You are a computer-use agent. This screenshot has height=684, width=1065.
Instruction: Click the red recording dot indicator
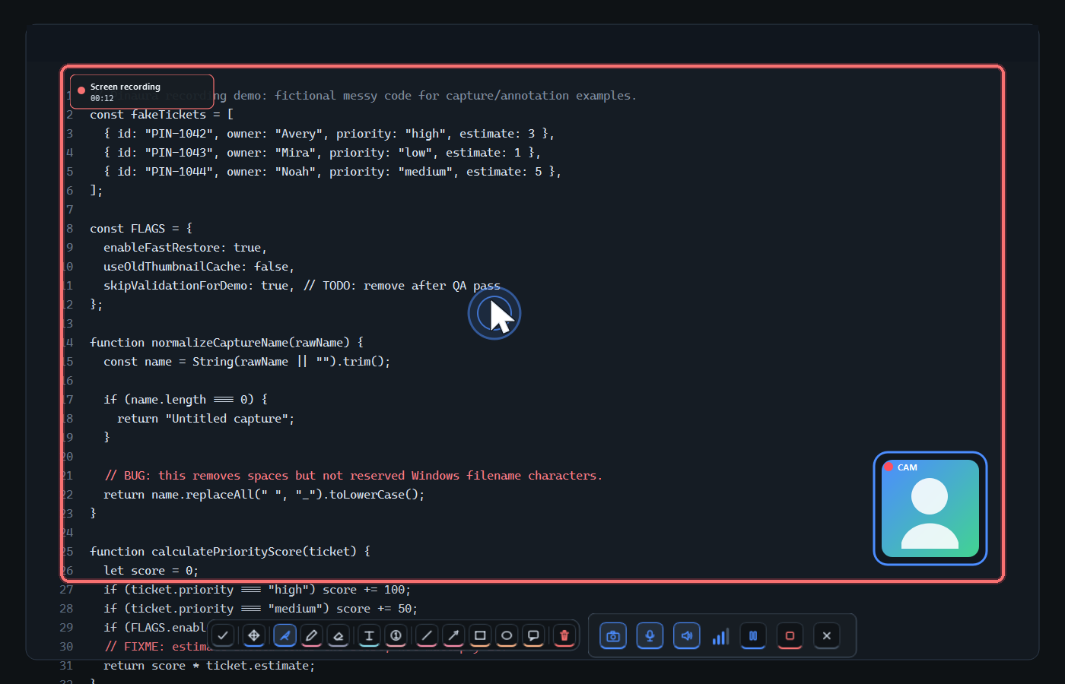(x=81, y=90)
